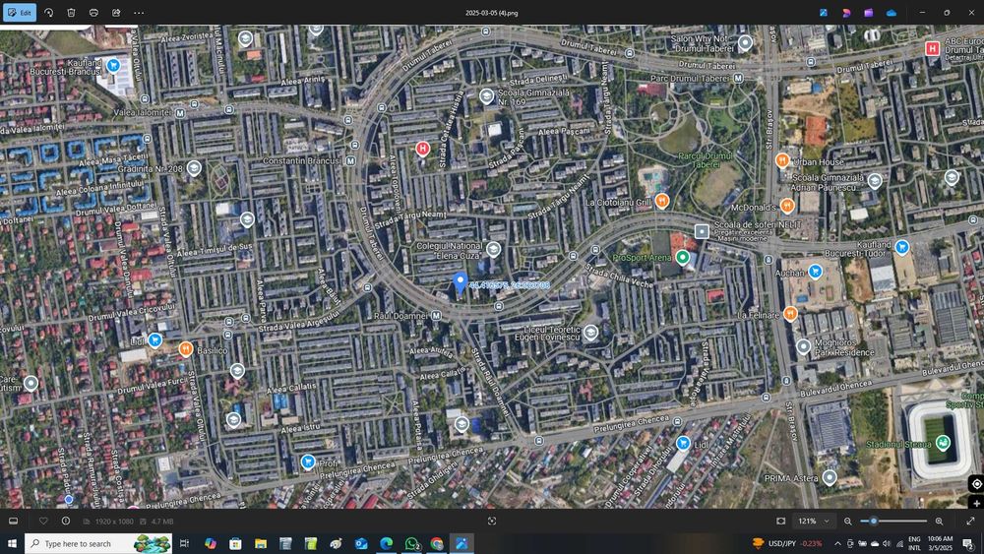Click the purple app icon beside OneDrive
Viewport: 984px width, 554px height.
point(869,13)
